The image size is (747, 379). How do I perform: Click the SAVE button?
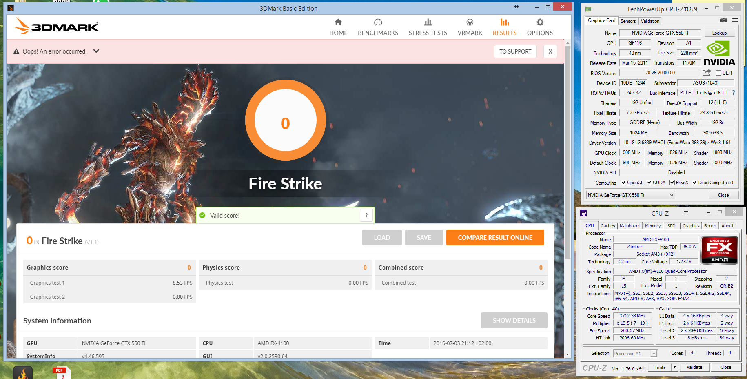(x=424, y=237)
